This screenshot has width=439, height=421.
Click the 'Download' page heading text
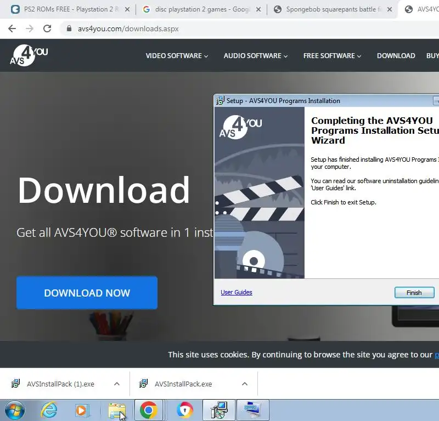tap(104, 190)
